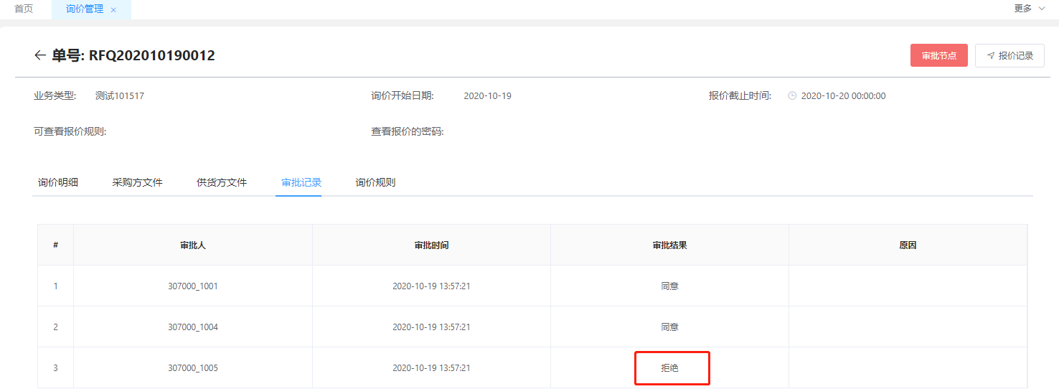Expand the 更多 dropdown

1030,9
